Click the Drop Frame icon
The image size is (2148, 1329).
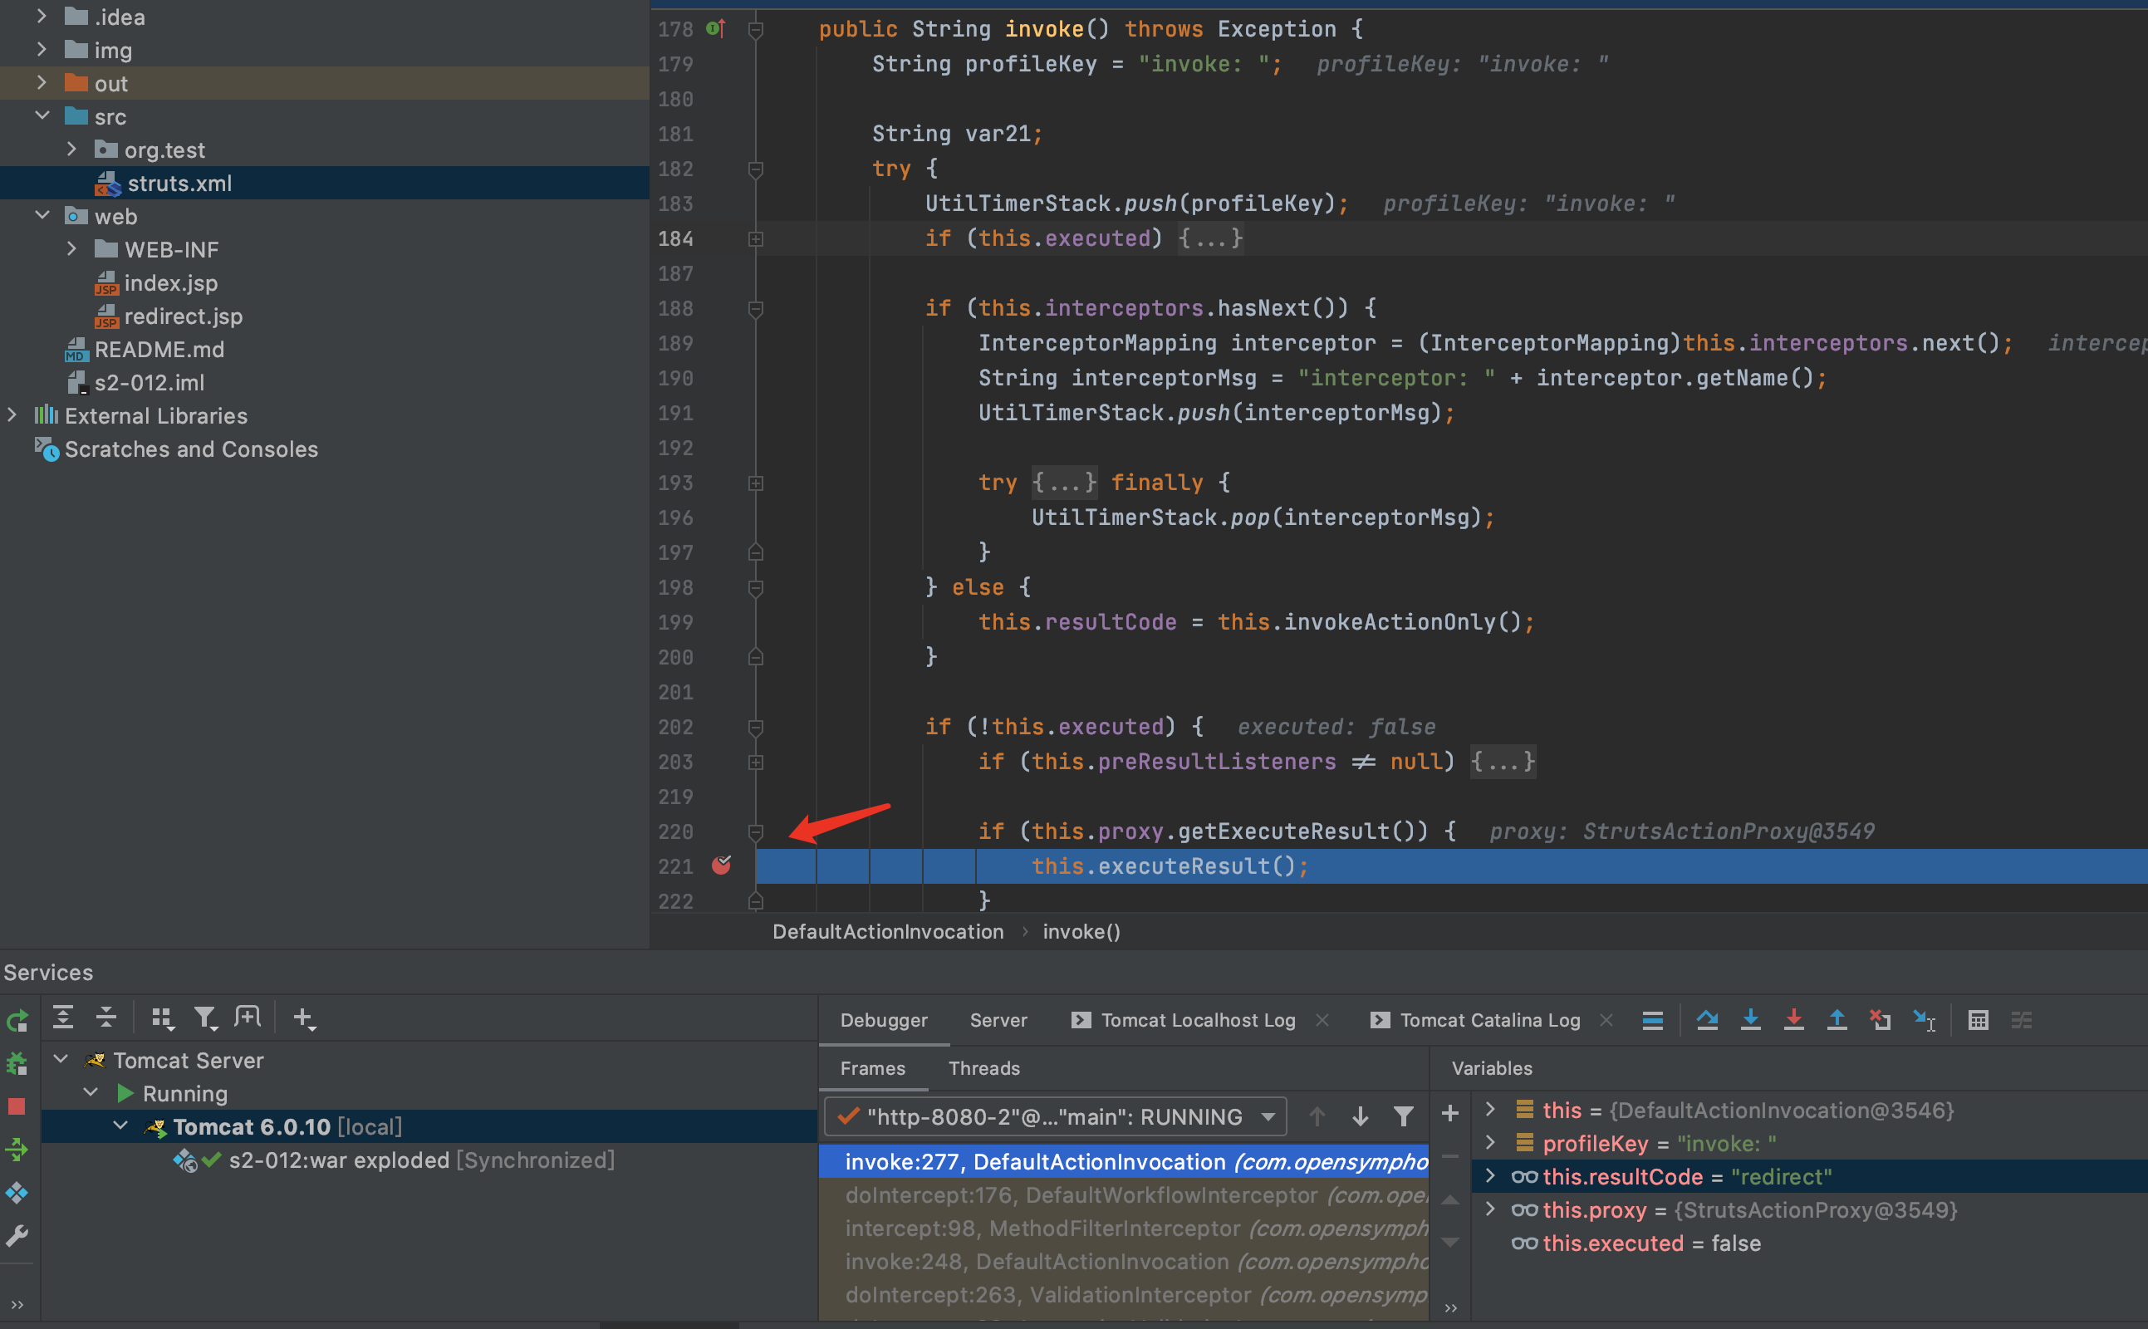pyautogui.click(x=1880, y=1021)
